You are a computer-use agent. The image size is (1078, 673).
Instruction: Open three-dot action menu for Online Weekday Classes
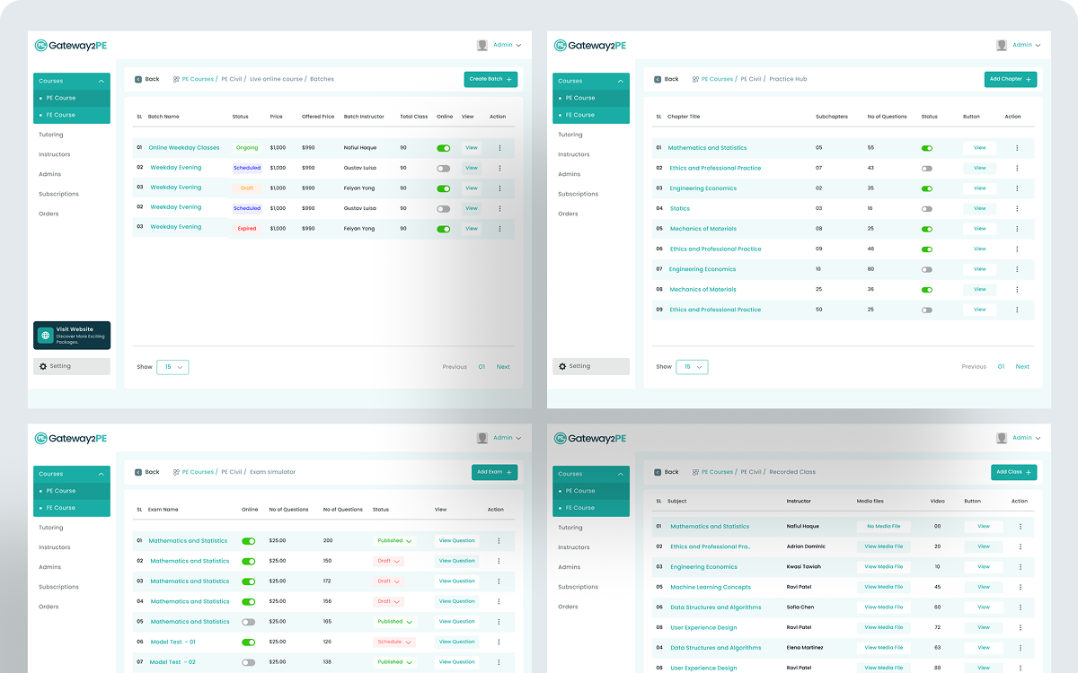[x=499, y=147]
